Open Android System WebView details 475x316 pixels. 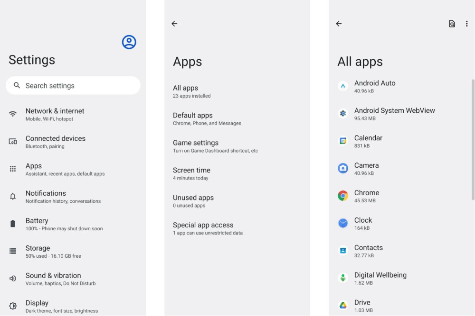[x=394, y=113]
